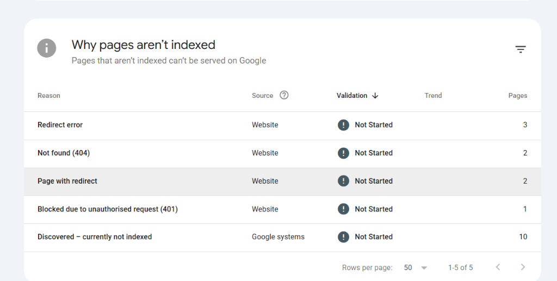Screen dimensions: 557x281
Task: Open the Redirect error row
Action: tap(282, 126)
